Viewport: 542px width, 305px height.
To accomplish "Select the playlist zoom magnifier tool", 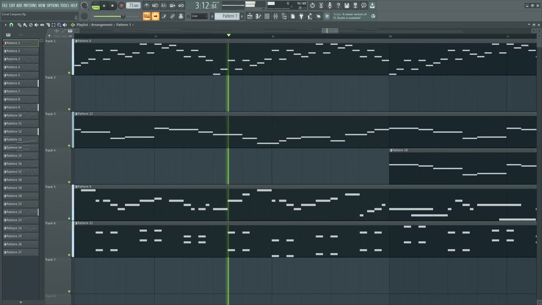I will (59, 25).
